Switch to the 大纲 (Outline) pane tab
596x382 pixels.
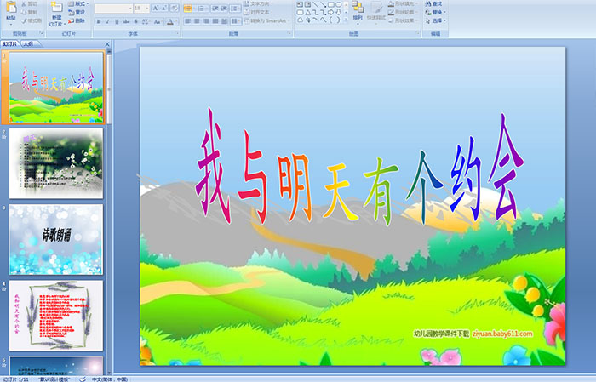[28, 44]
